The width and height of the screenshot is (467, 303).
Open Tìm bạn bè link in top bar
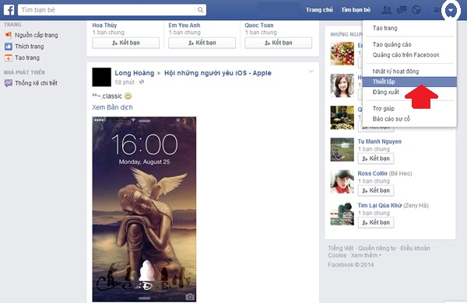click(x=356, y=10)
